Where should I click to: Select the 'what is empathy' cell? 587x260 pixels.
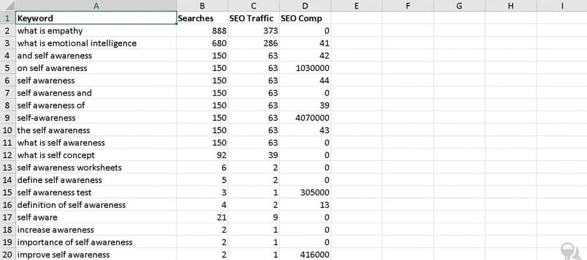pyautogui.click(x=96, y=30)
